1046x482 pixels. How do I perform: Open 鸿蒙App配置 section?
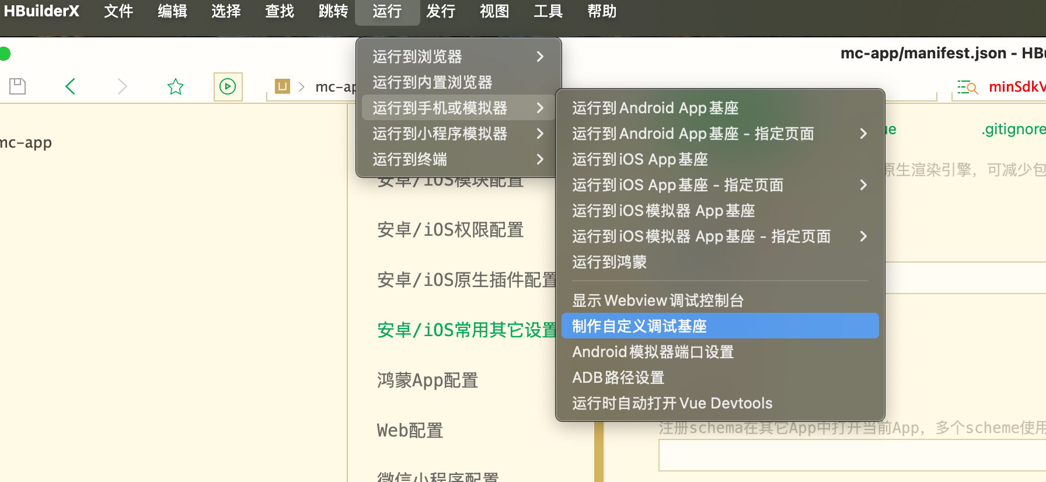427,380
